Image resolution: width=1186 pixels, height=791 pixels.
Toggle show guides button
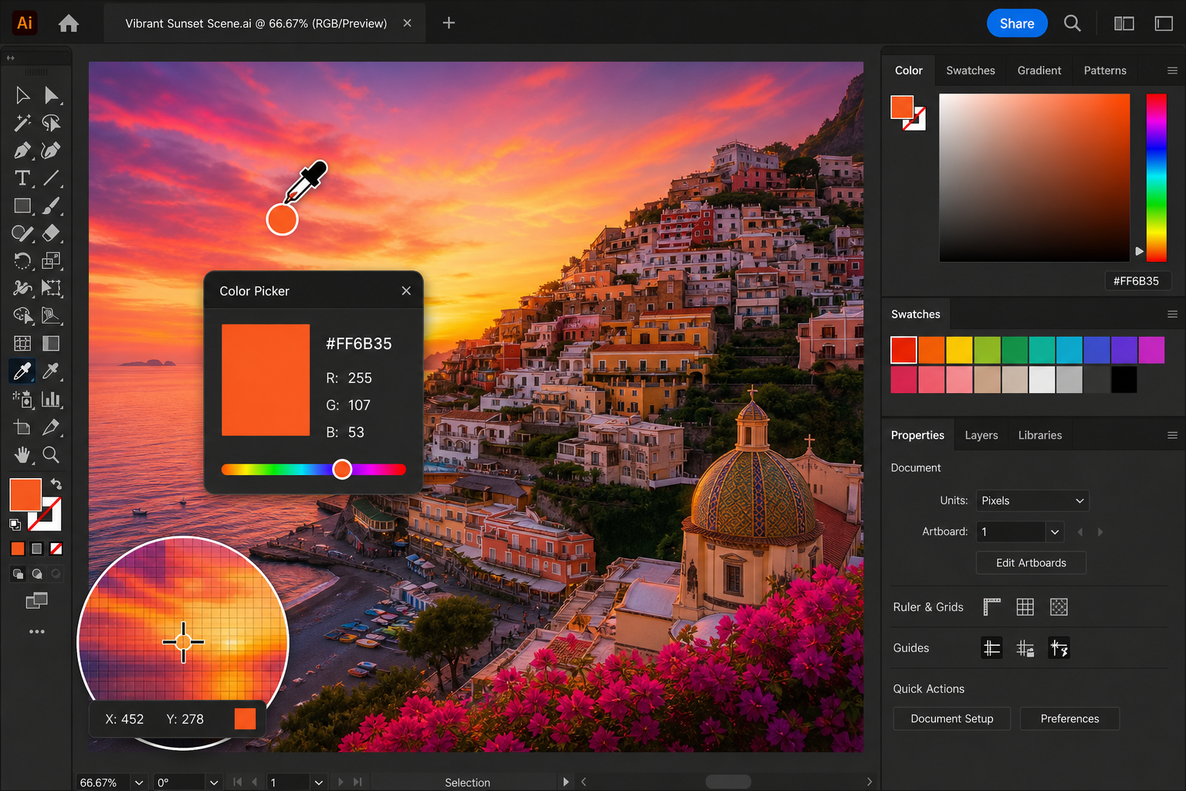coord(992,648)
